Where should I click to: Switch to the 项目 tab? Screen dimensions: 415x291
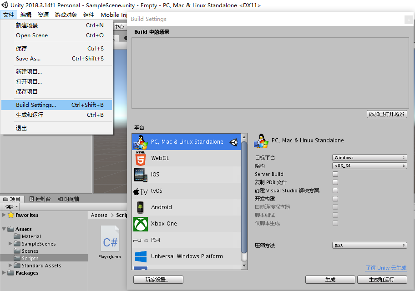[x=12, y=199]
